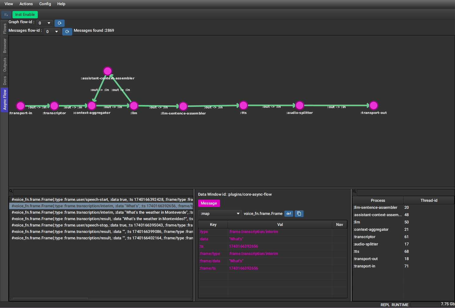Click the process search input field
This screenshot has height=308, width=455.
[406, 192]
